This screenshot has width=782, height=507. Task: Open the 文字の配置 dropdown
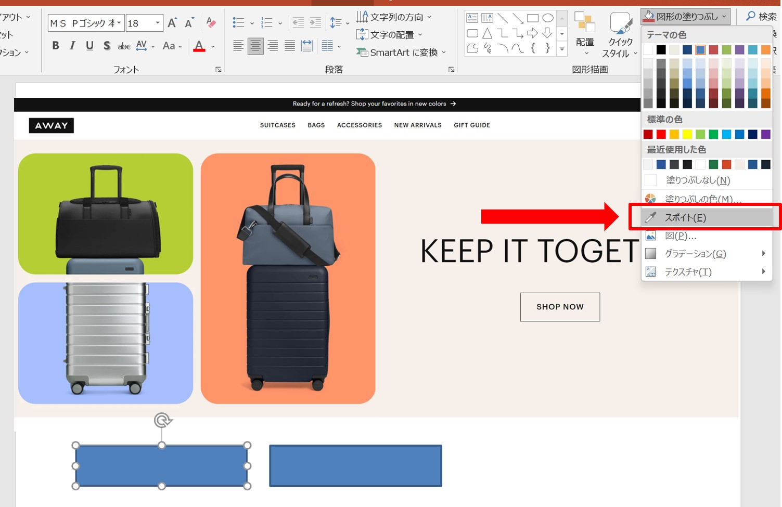pos(389,35)
